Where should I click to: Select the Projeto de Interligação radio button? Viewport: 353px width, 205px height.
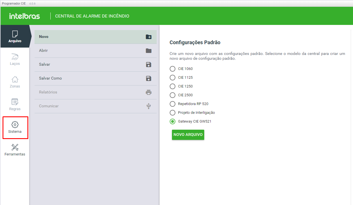[173, 113]
